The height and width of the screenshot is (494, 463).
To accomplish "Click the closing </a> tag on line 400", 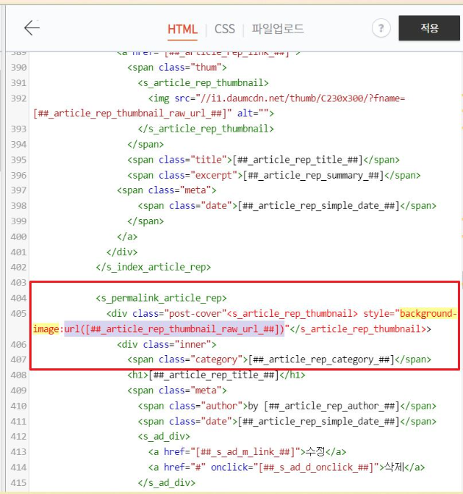I will pos(127,237).
